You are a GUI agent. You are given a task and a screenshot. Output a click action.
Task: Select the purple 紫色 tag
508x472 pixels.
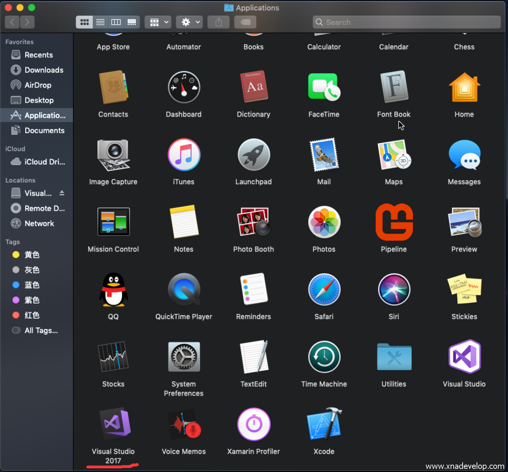32,300
